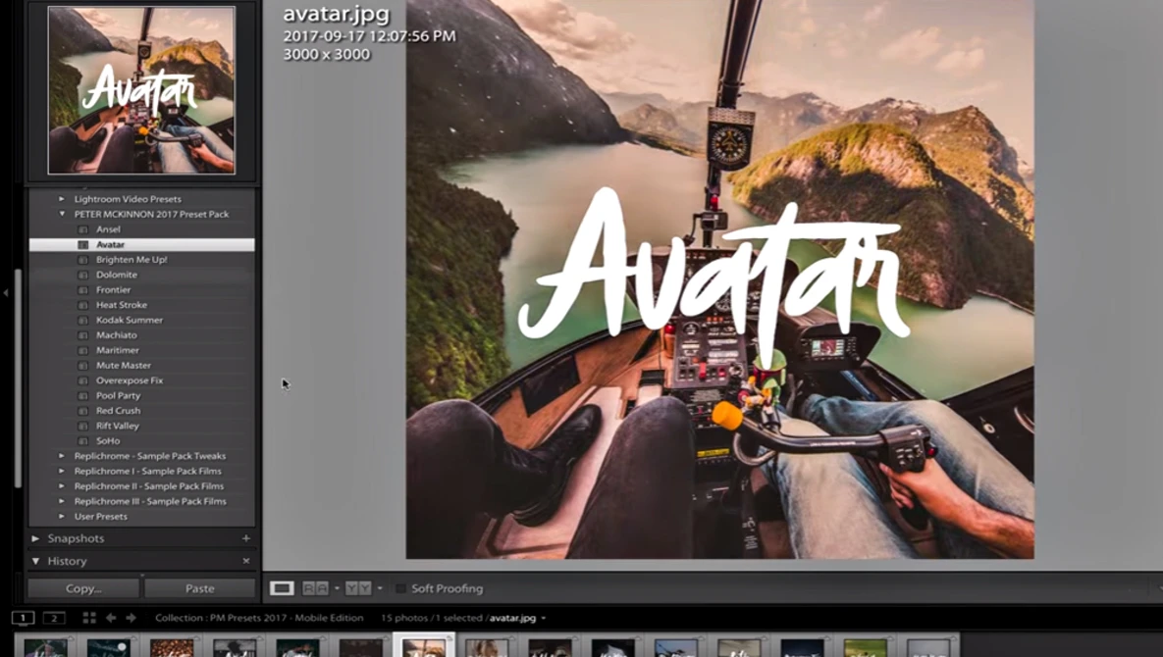Click the Pool Party preset icon
The image size is (1163, 657).
[x=83, y=395]
